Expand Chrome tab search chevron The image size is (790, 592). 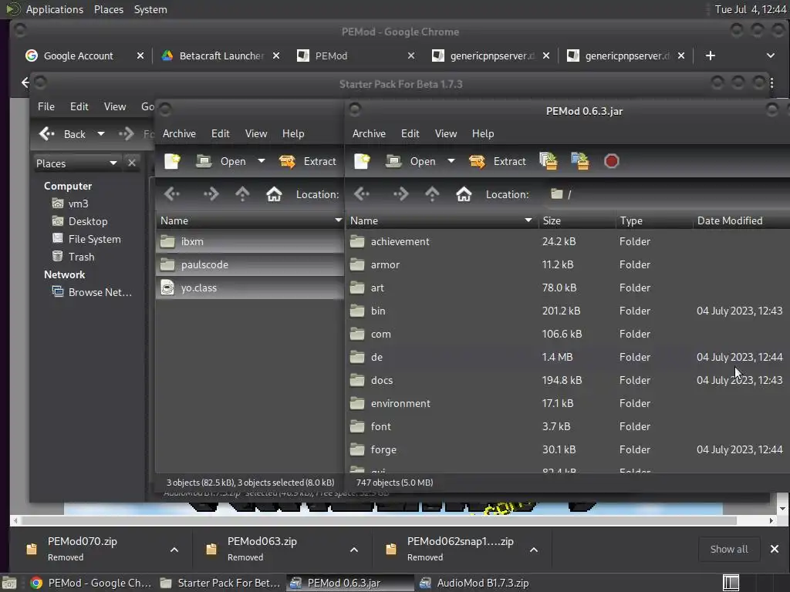coord(771,55)
